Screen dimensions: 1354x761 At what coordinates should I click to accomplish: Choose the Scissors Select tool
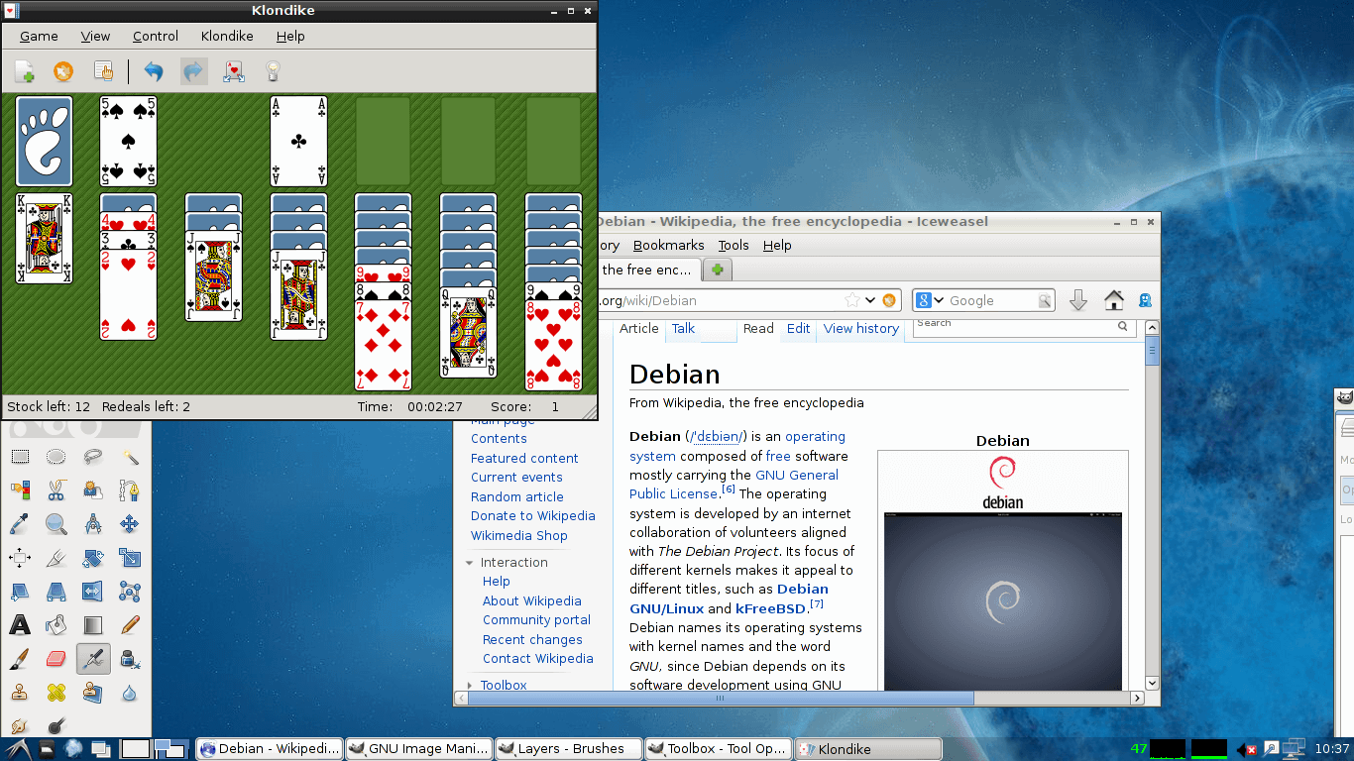[x=56, y=489]
